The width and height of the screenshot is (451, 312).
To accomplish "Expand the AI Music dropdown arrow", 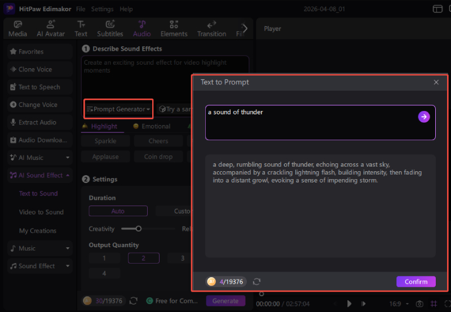I will pyautogui.click(x=68, y=158).
